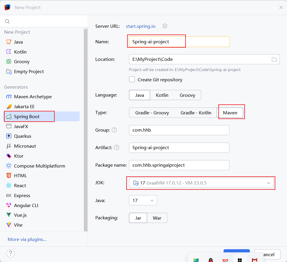Viewport: 287px width, 262px height.
Task: Set type to Maven
Action: [x=230, y=113]
